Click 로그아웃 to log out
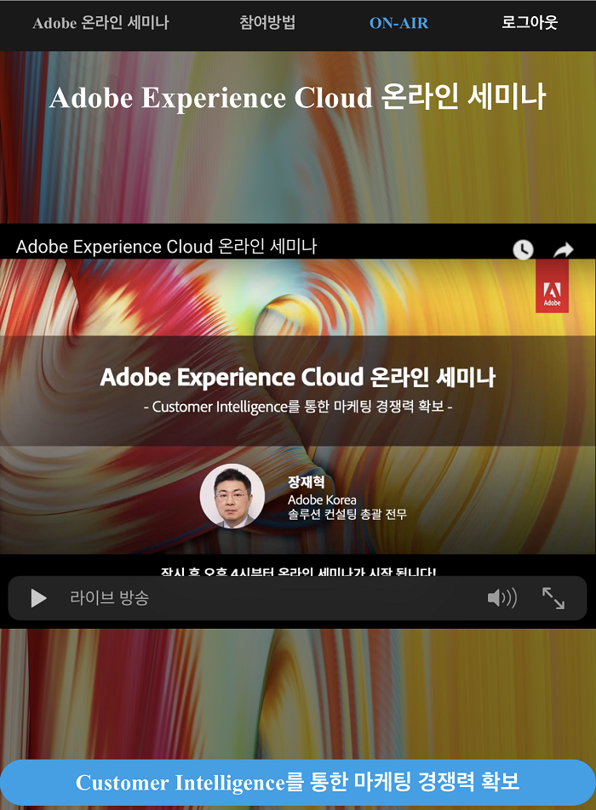The image size is (596, 810). click(530, 23)
